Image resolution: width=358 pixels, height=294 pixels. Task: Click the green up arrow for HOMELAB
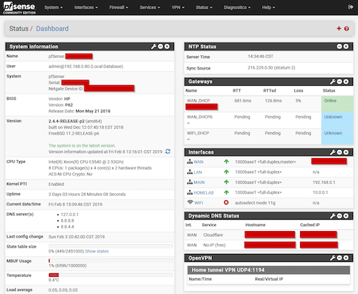226,192
